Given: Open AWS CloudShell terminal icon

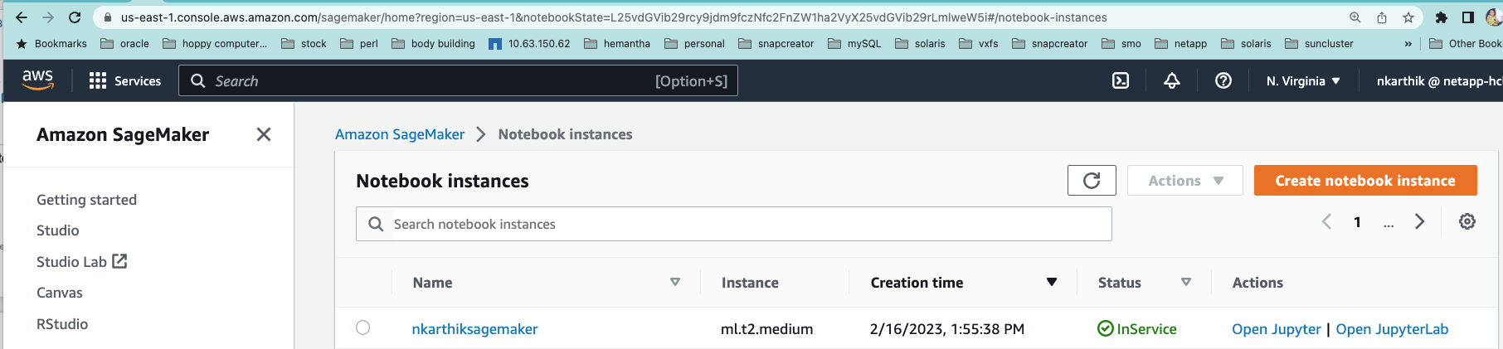Looking at the screenshot, I should [x=1121, y=80].
